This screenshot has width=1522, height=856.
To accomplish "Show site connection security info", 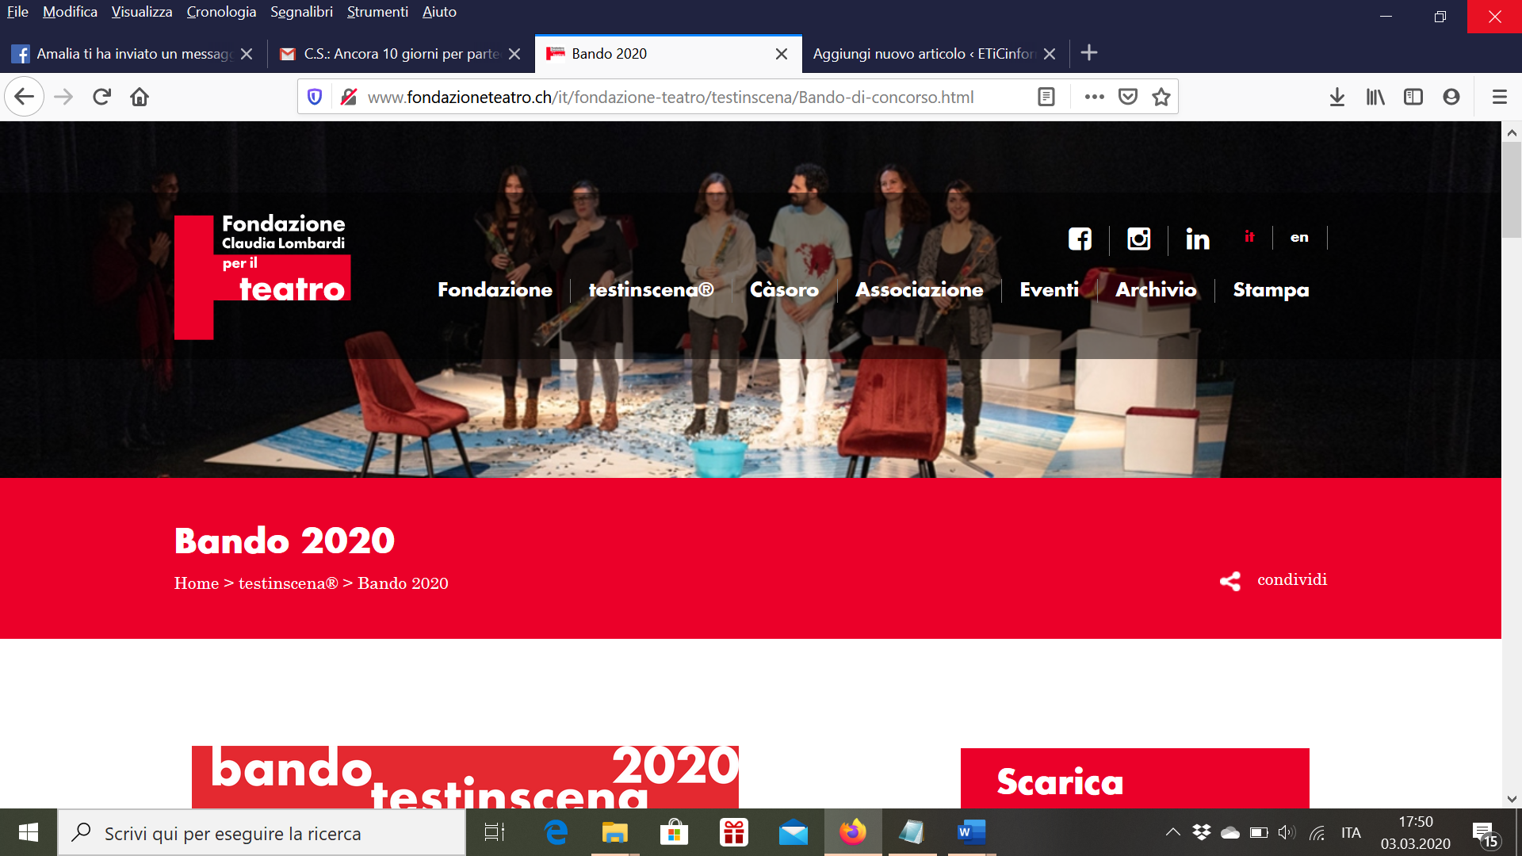I will pos(348,97).
